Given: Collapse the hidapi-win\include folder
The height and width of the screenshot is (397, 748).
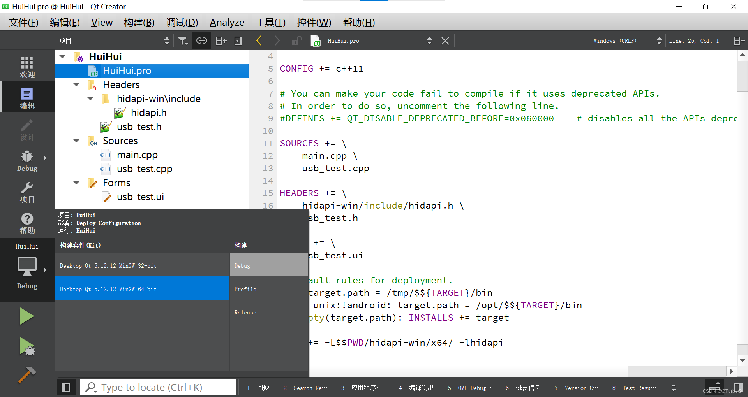Looking at the screenshot, I should (90, 99).
